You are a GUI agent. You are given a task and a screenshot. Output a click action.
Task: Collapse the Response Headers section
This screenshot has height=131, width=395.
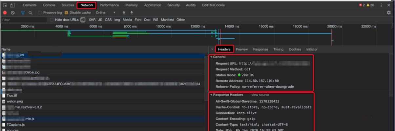click(x=212, y=95)
